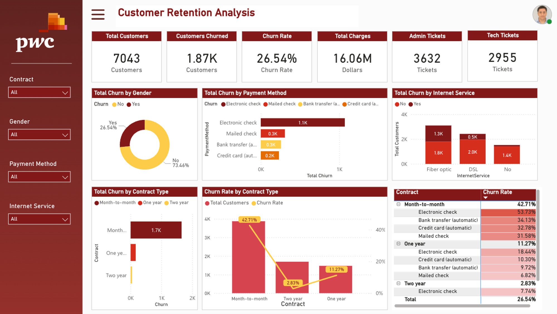This screenshot has width=557, height=314.
Task: Collapse the Two year table row
Action: (x=399, y=283)
